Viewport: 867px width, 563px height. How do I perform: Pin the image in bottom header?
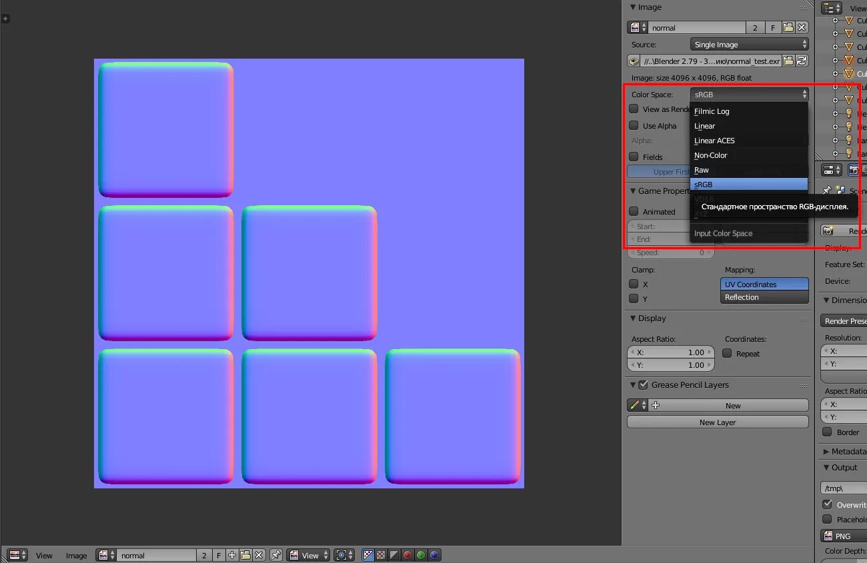point(276,555)
